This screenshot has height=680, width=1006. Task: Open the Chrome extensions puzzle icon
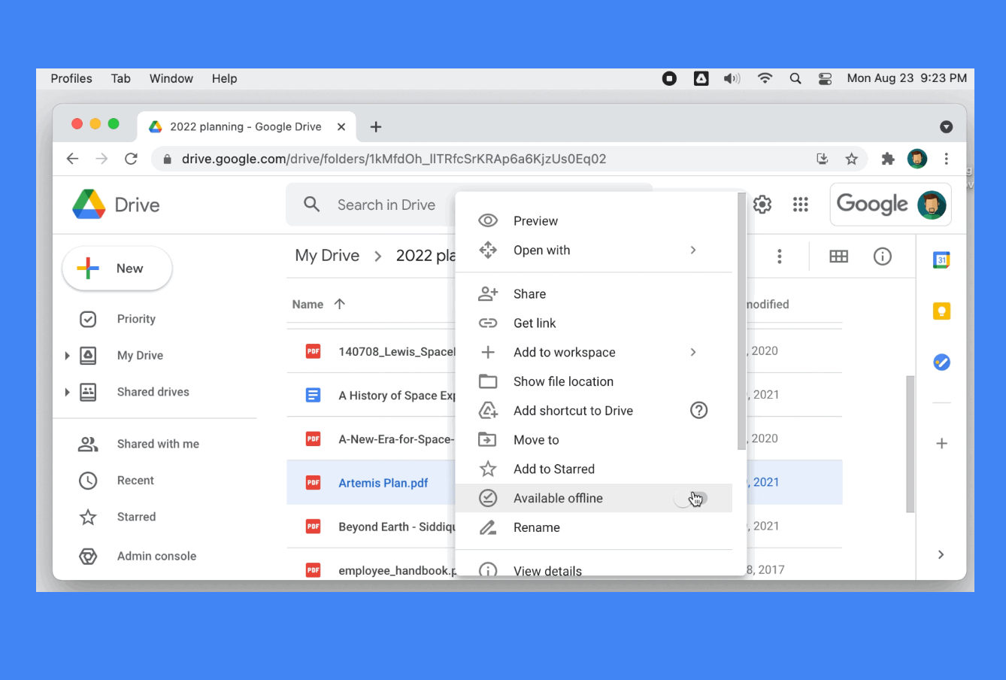(x=888, y=159)
